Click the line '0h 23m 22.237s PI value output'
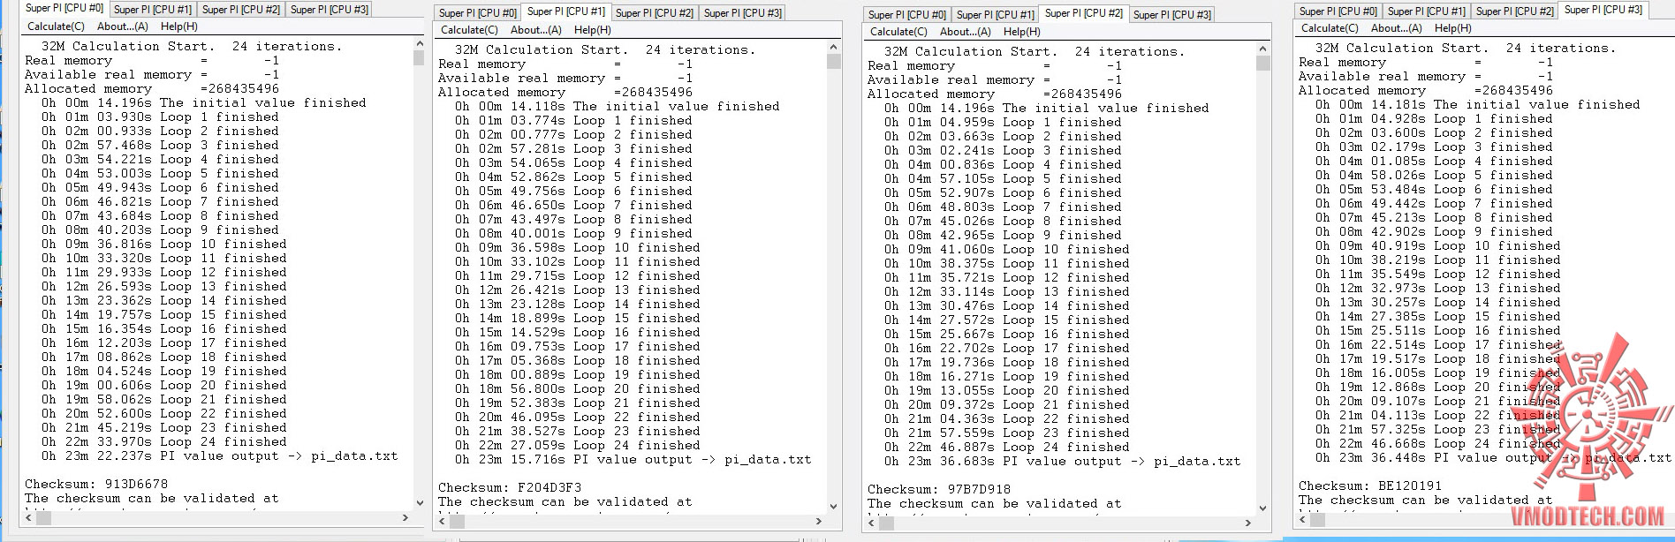Image resolution: width=1675 pixels, height=542 pixels. (x=219, y=456)
